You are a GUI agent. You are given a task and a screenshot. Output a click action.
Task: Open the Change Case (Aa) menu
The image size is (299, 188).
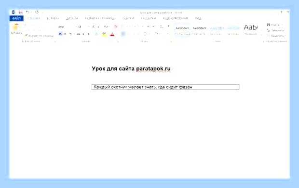click(x=106, y=27)
